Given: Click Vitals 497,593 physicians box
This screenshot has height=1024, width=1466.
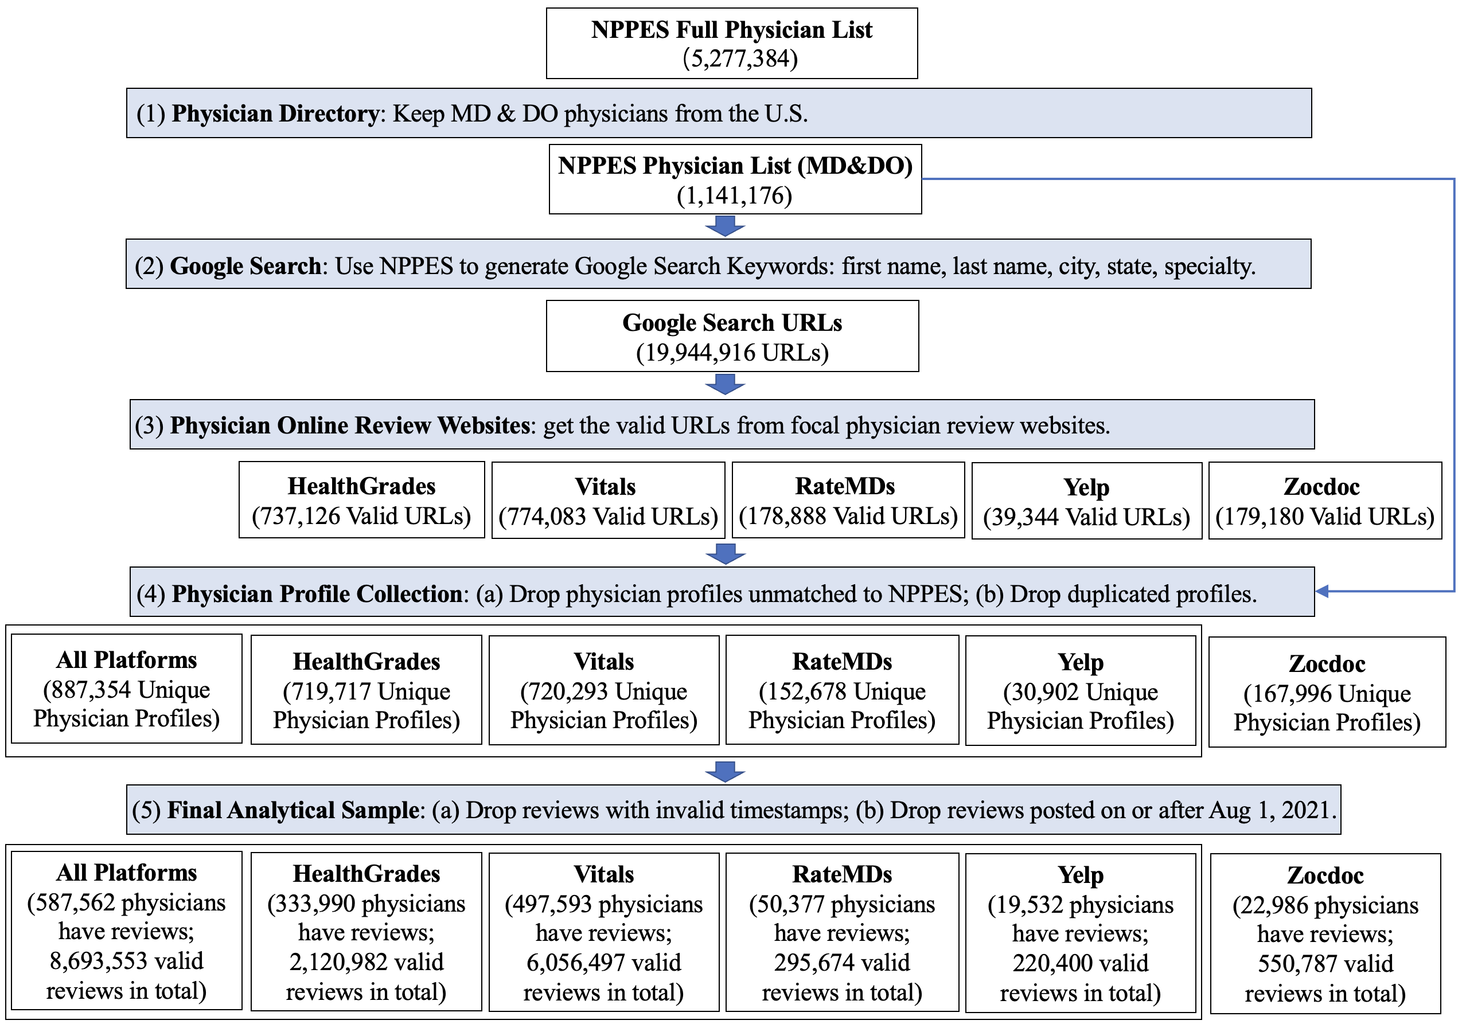Looking at the screenshot, I should click(603, 932).
